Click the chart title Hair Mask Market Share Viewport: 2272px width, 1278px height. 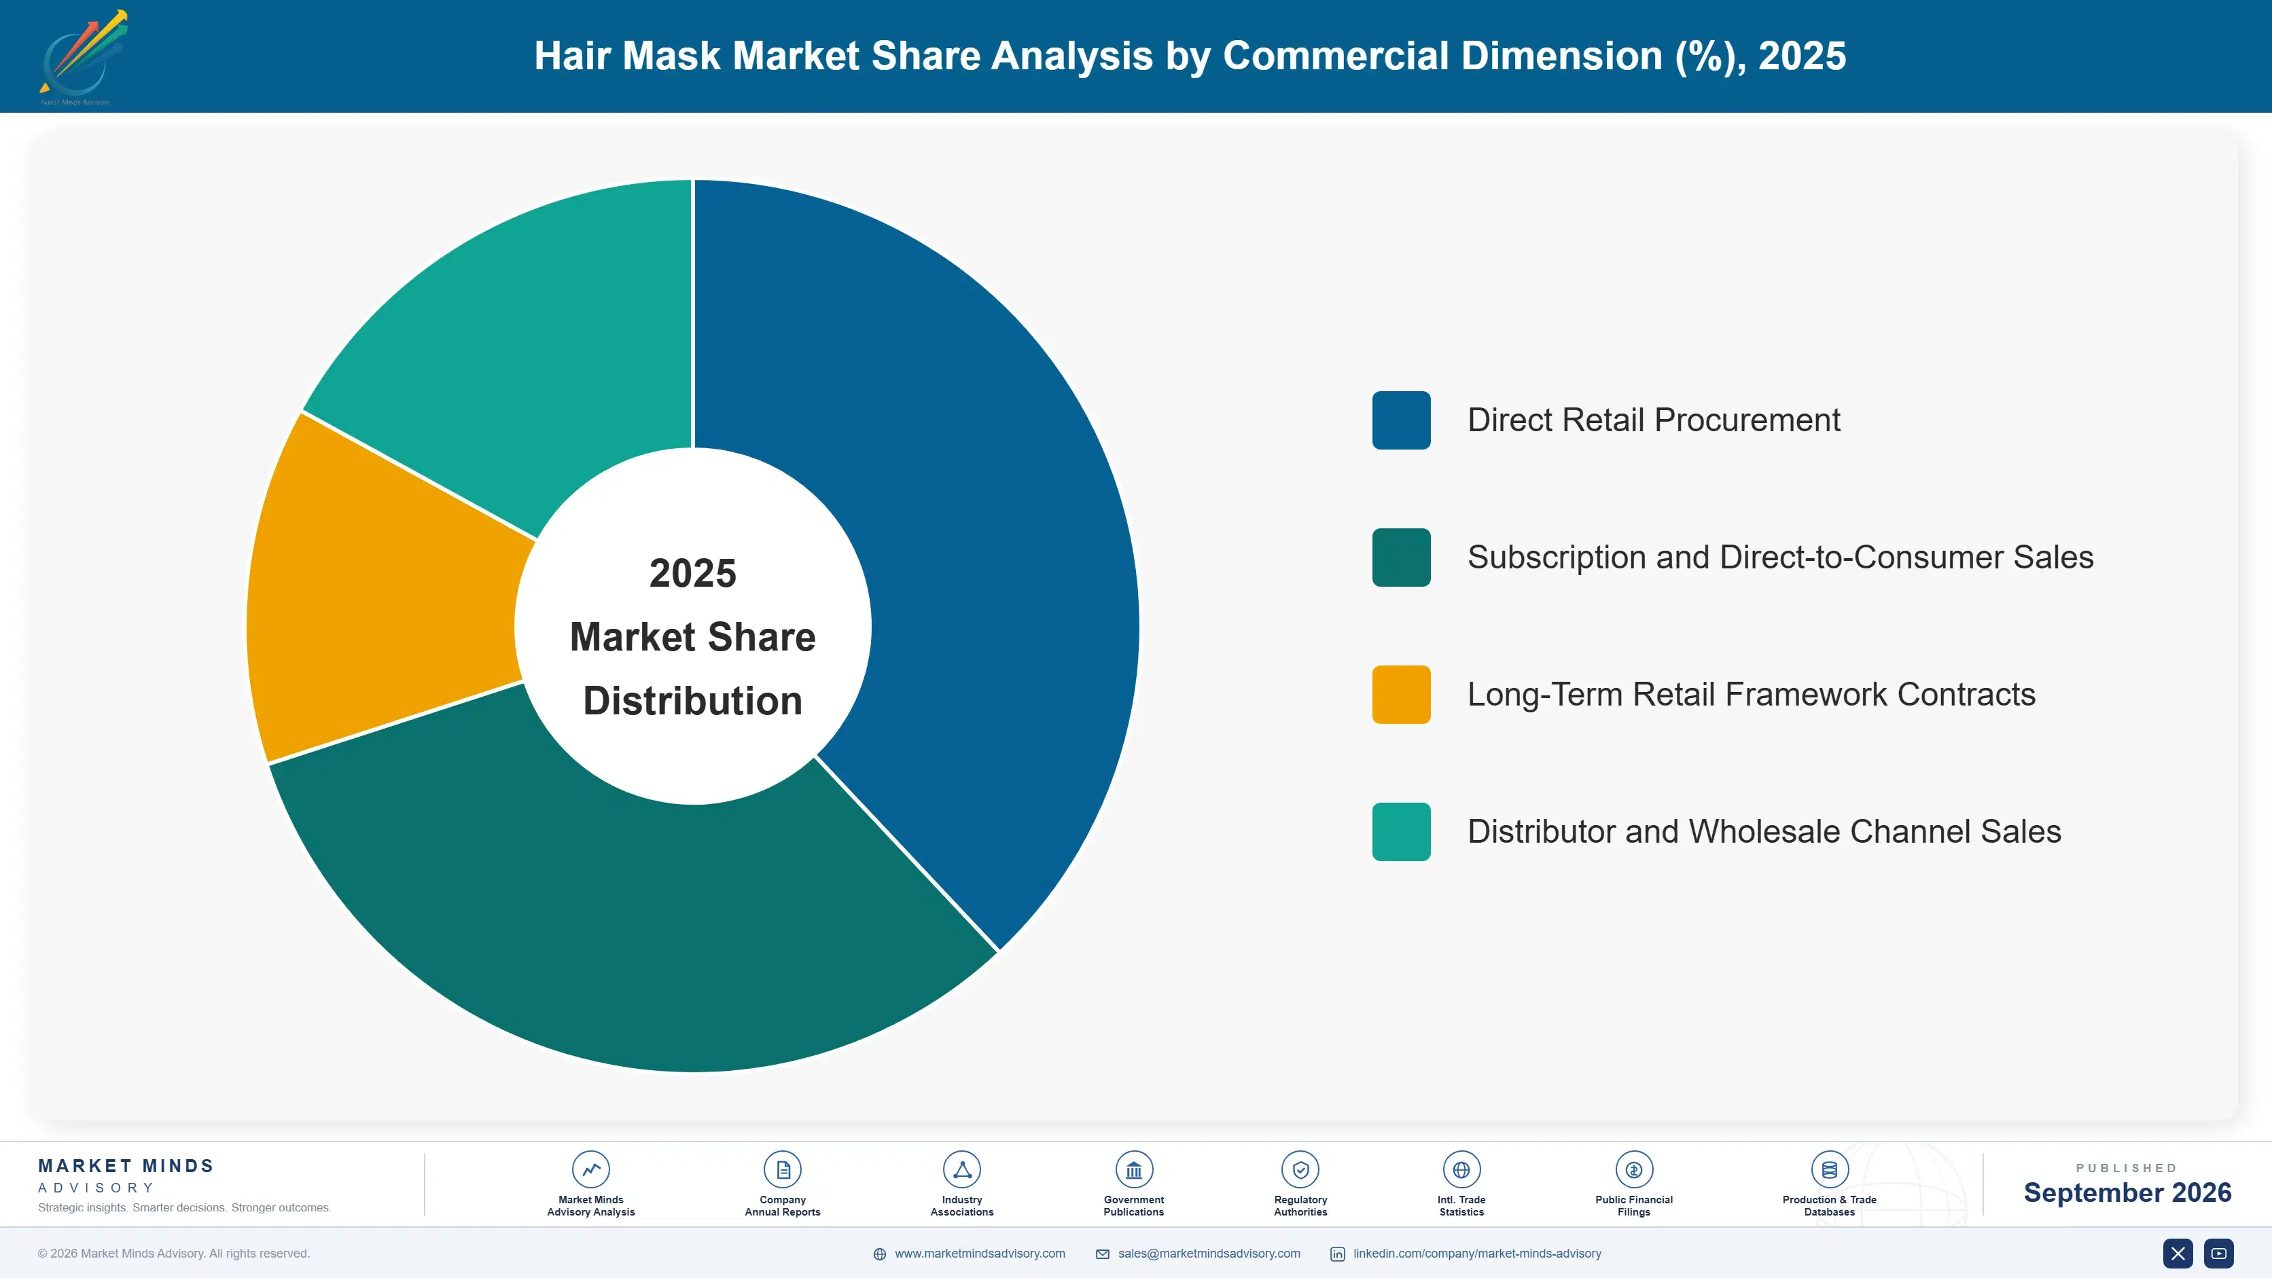[x=1190, y=56]
